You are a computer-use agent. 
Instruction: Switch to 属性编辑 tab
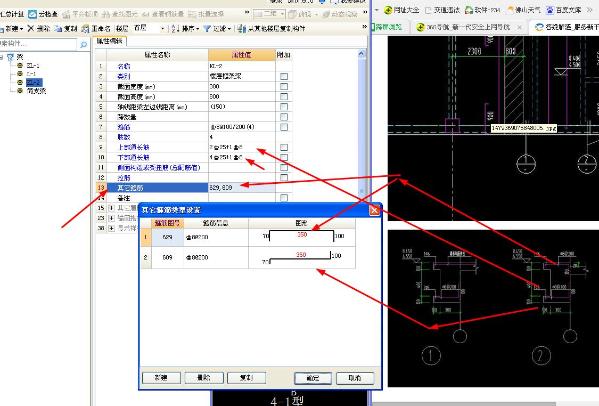click(109, 41)
